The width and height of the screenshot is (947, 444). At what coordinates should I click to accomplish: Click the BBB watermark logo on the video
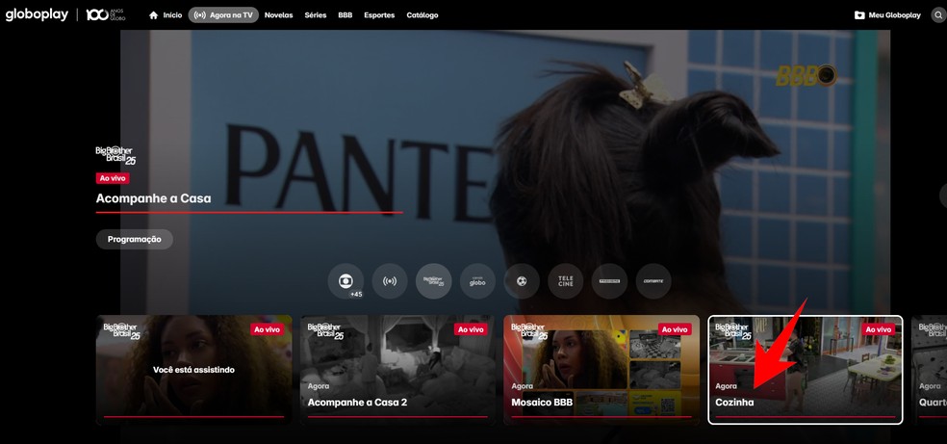point(806,75)
